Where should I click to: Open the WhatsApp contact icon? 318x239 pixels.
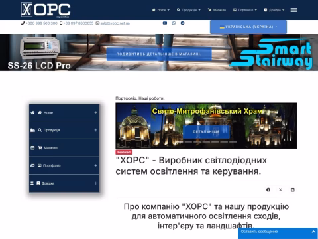pyautogui.click(x=174, y=23)
